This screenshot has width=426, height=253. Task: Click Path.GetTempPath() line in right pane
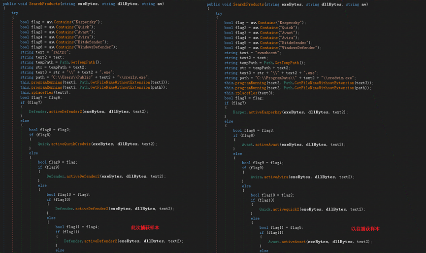[265, 63]
